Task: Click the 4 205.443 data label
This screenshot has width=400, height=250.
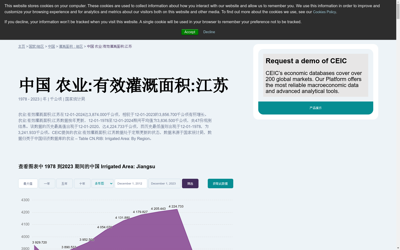Action: [158, 209]
